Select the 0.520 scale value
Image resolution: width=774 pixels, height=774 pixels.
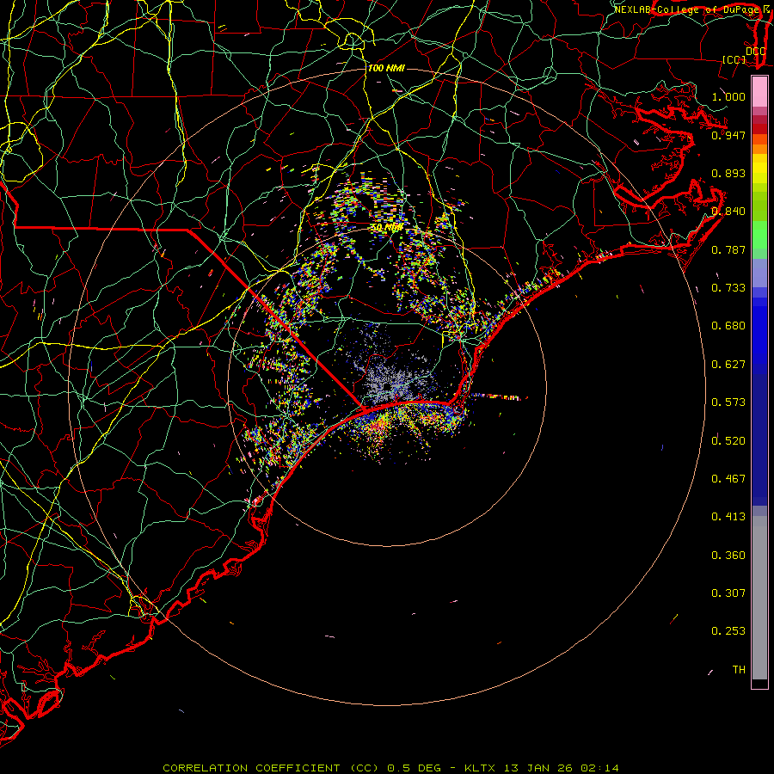tap(728, 440)
